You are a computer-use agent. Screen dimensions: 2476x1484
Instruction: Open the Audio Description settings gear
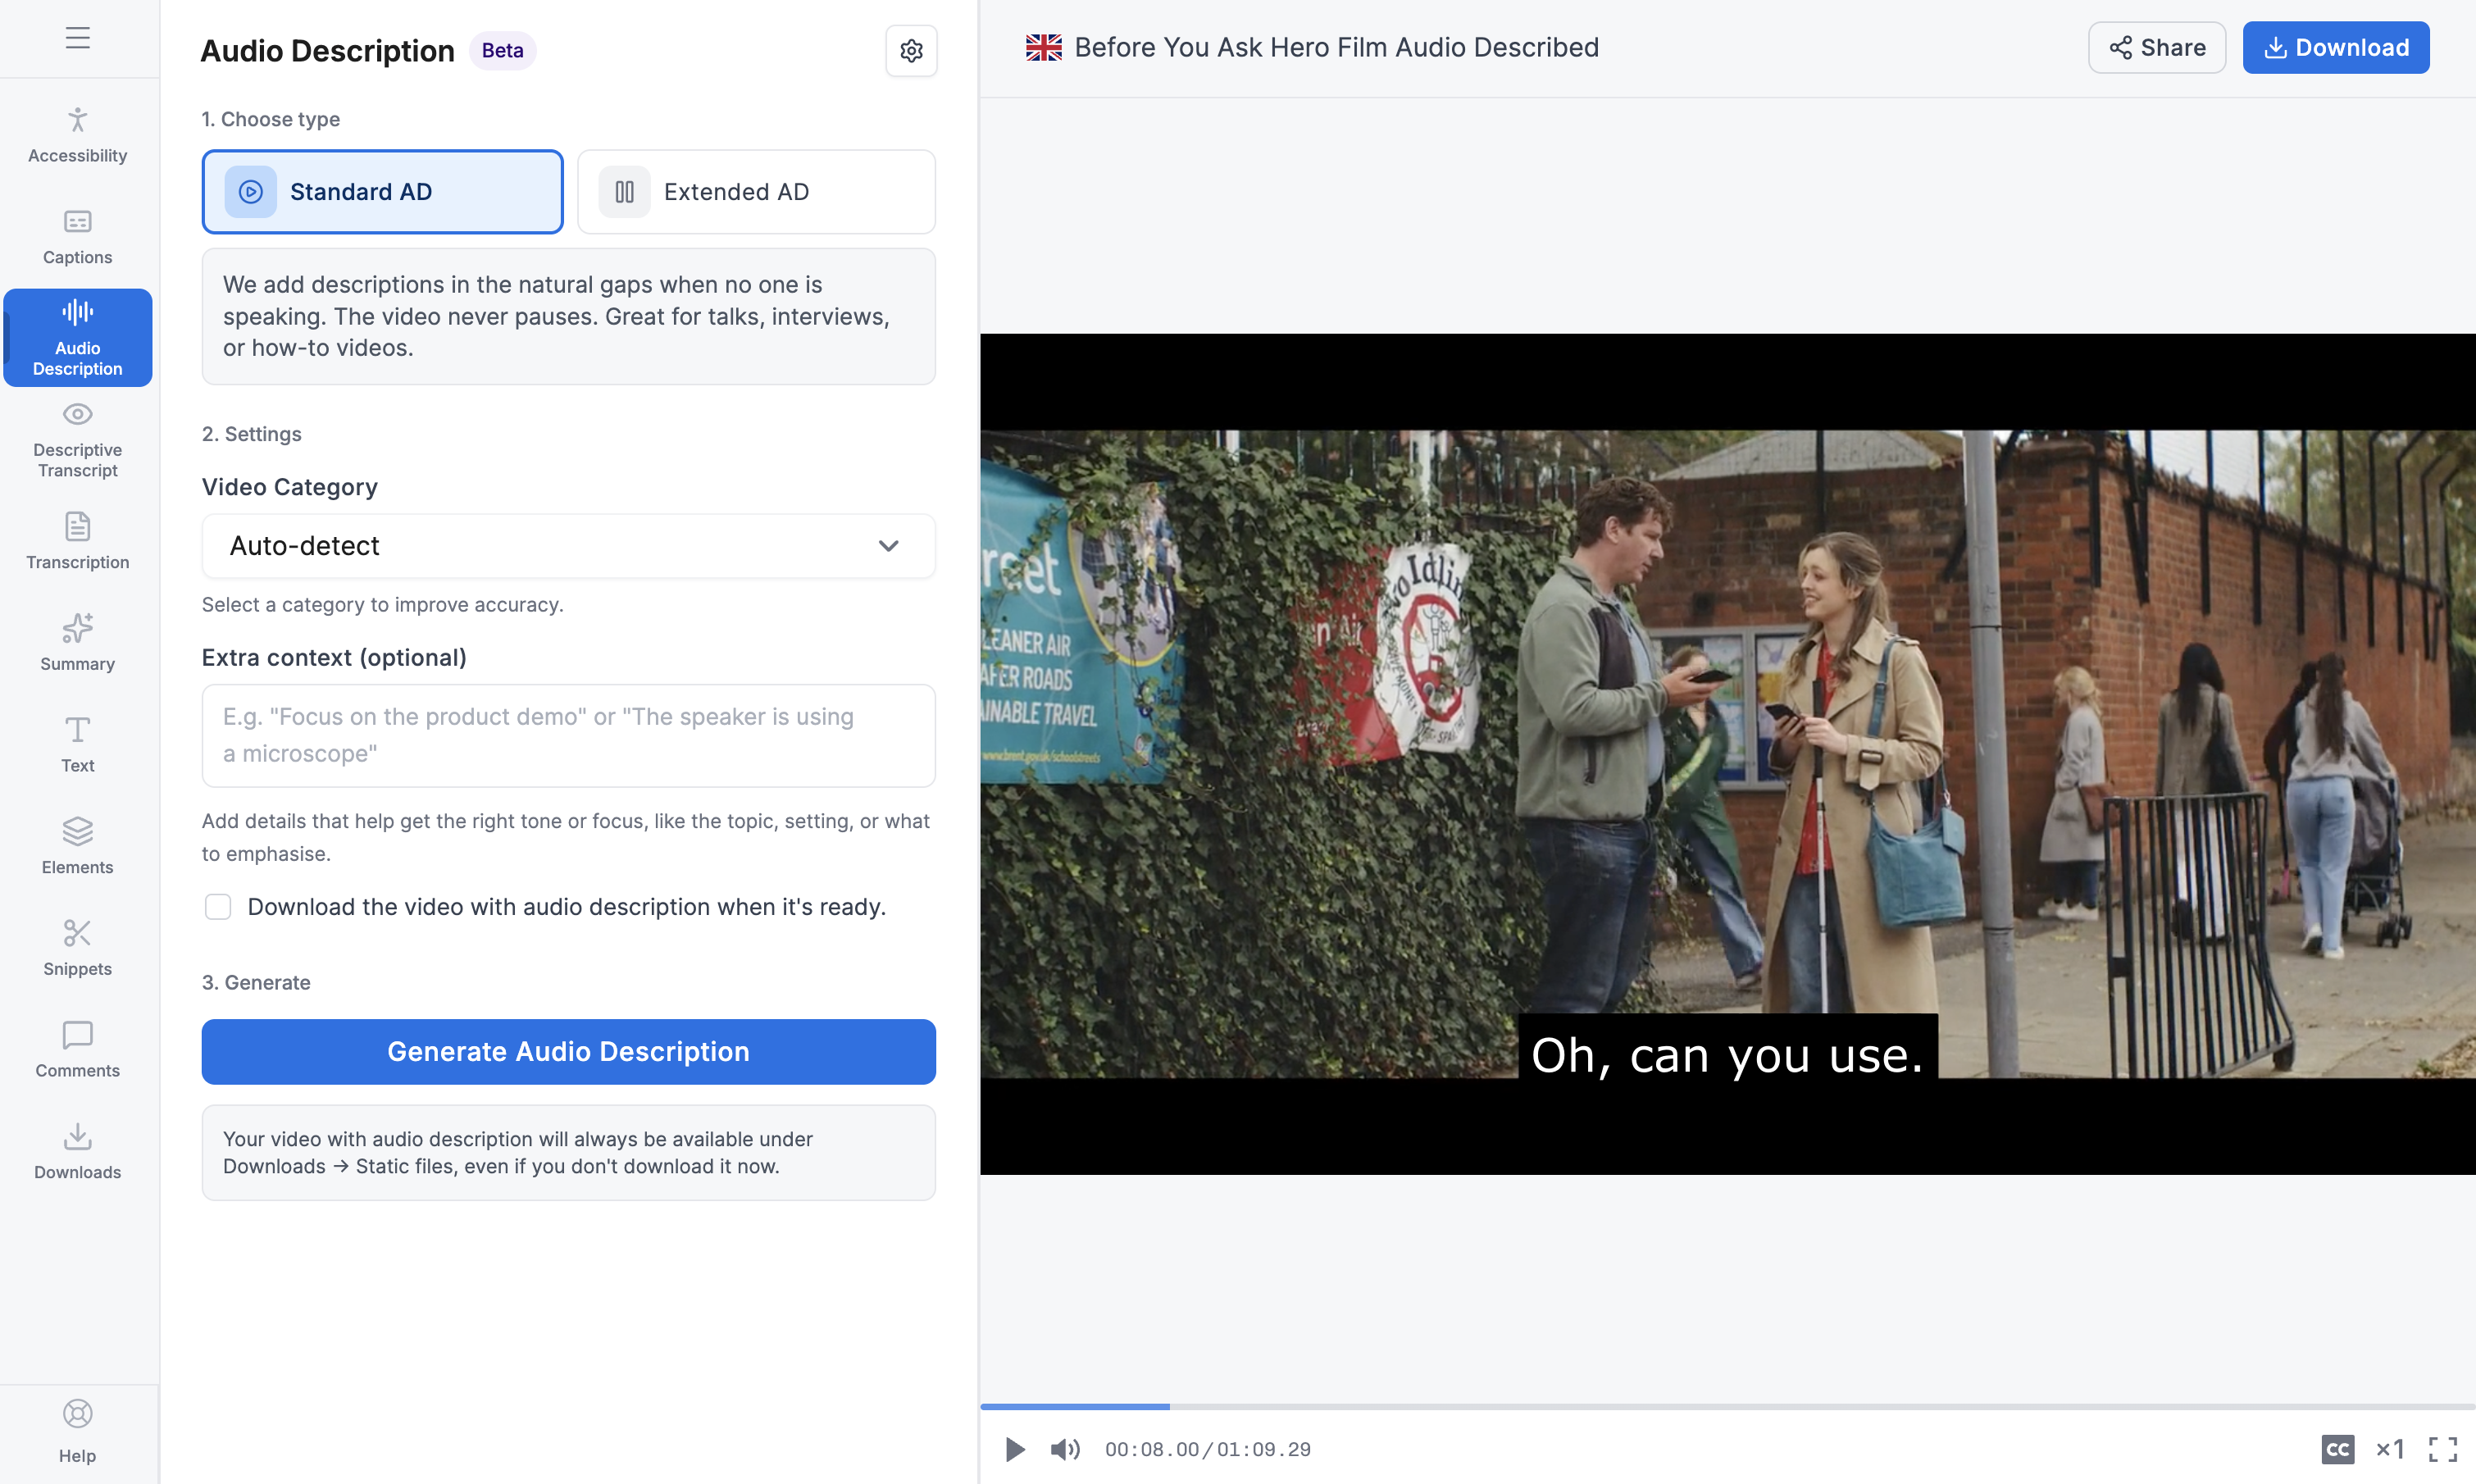pos(910,50)
